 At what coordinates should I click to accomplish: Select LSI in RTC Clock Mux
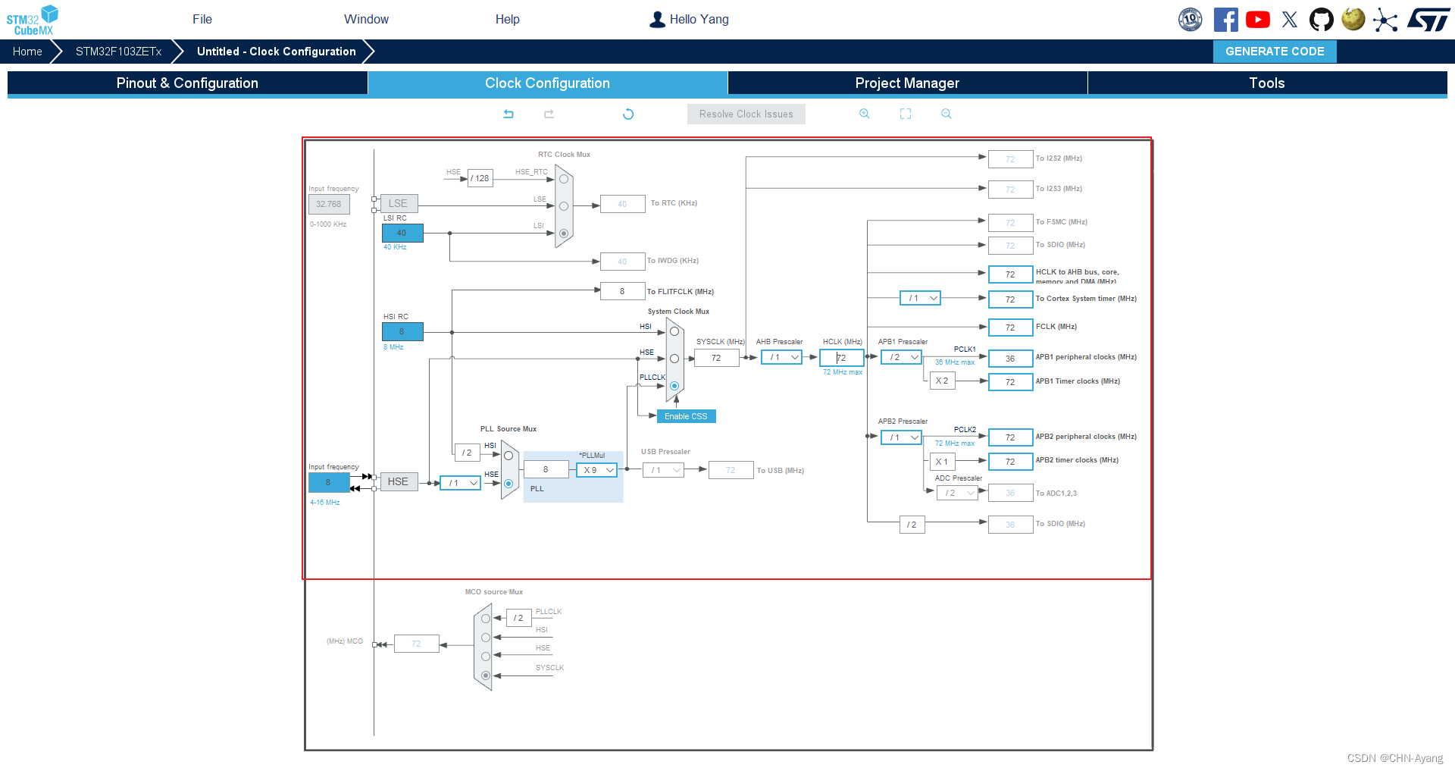tap(564, 233)
